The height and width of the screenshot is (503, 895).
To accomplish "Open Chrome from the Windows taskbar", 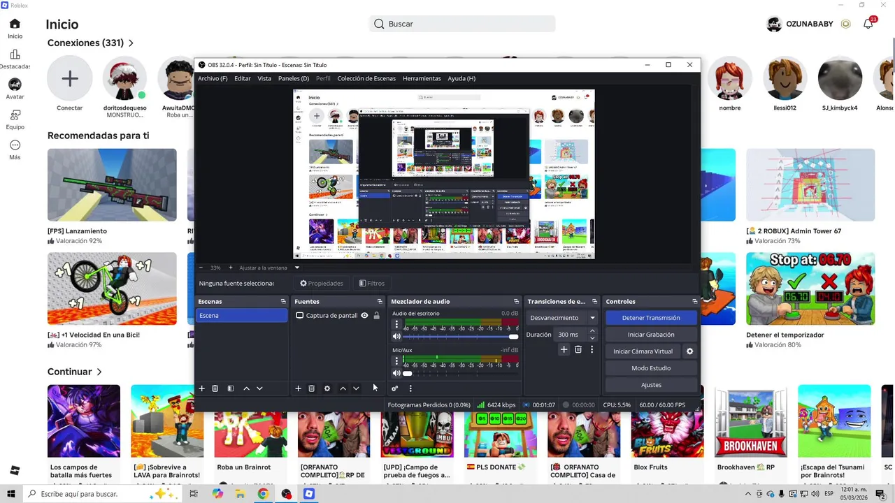I will 263,494.
